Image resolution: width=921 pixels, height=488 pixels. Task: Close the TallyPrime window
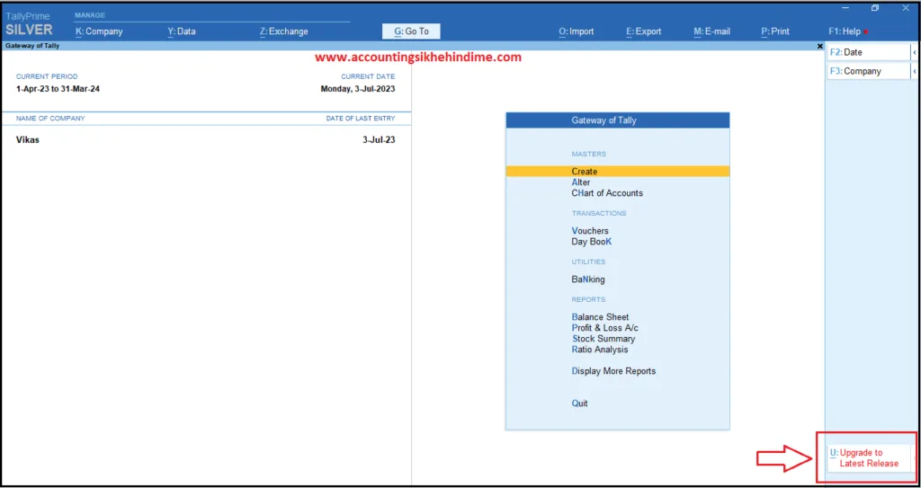pos(905,8)
